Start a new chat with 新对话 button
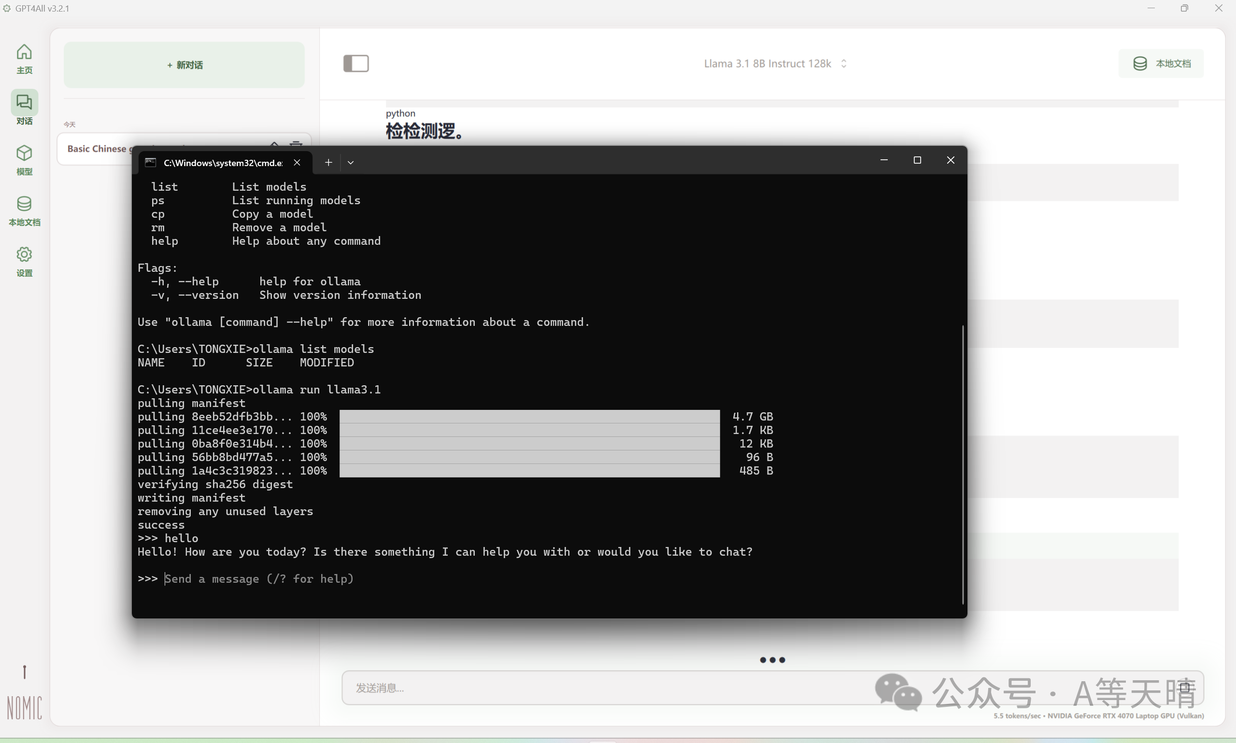The image size is (1236, 743). [x=185, y=65]
